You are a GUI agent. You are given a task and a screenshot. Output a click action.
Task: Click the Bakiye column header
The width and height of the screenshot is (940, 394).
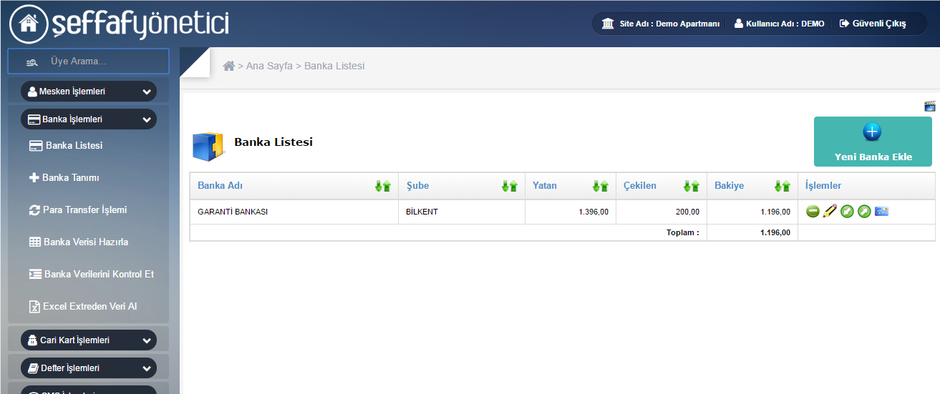pyautogui.click(x=729, y=185)
